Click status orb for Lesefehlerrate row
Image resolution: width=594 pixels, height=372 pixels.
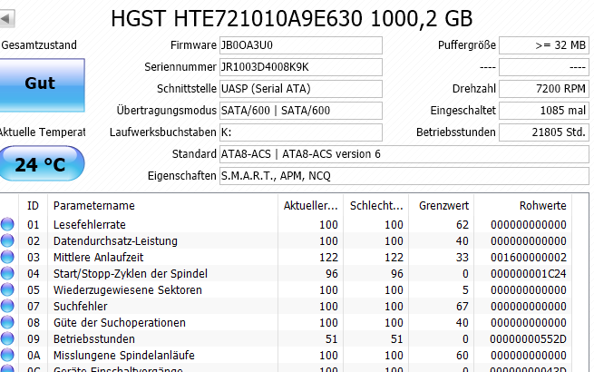7,224
